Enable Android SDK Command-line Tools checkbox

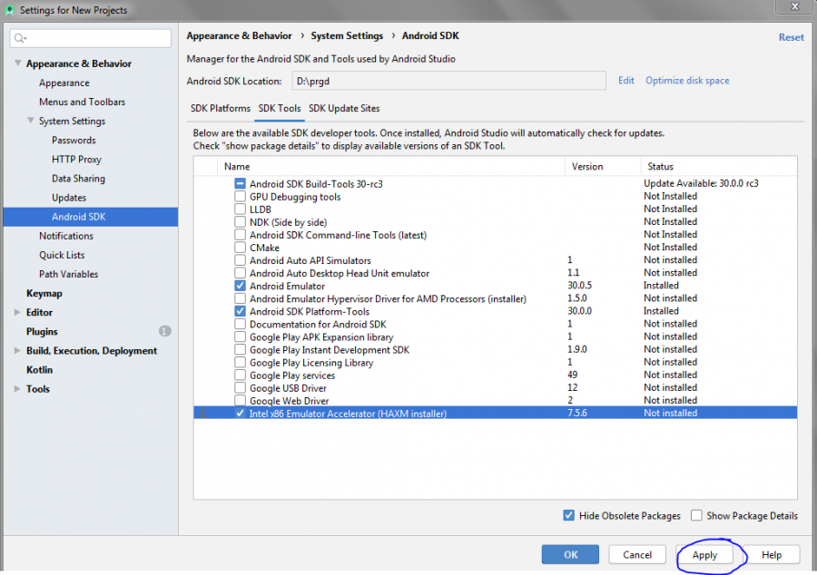click(x=240, y=235)
